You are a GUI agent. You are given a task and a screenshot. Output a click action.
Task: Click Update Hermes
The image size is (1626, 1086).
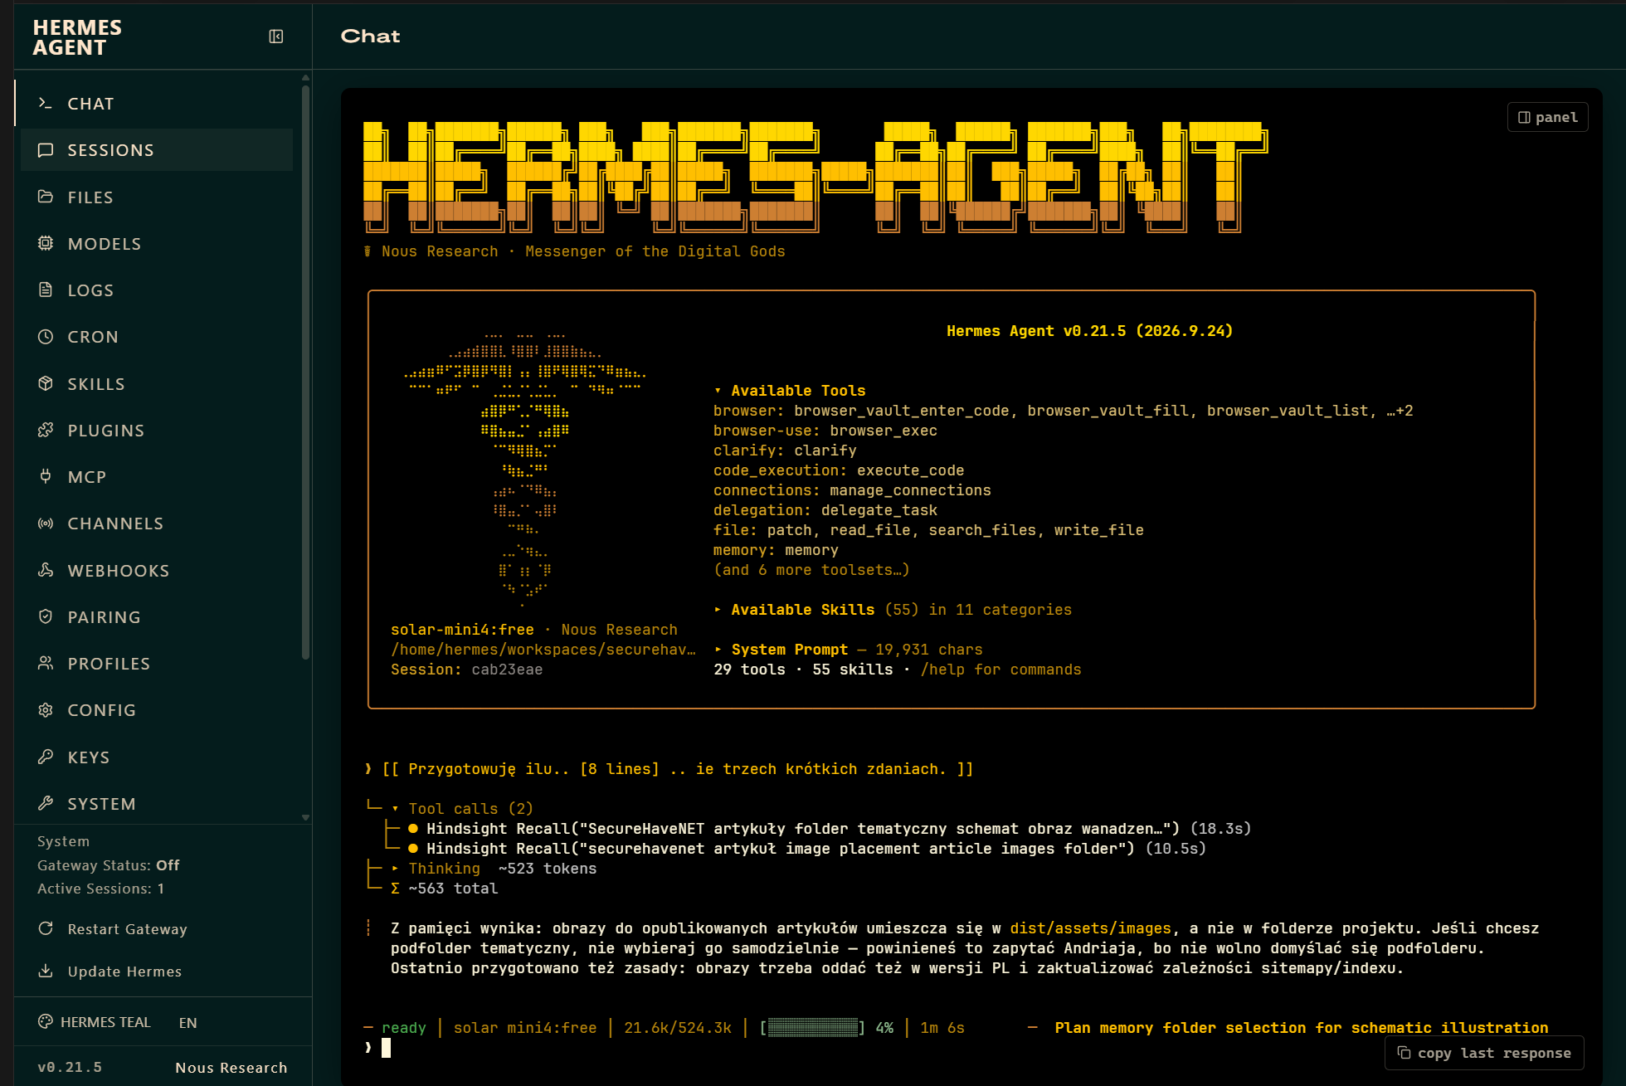point(110,972)
